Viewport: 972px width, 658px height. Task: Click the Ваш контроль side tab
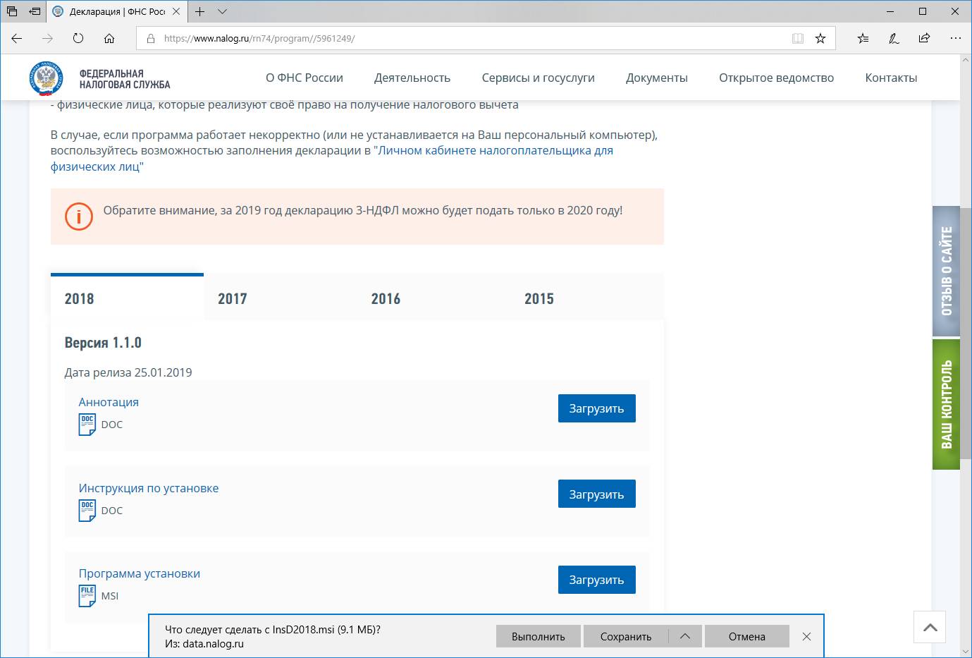(x=947, y=404)
